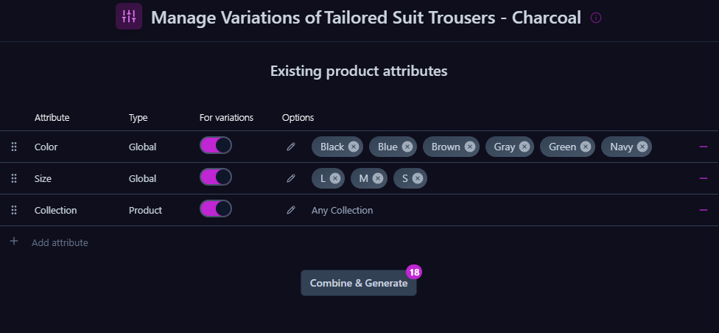Remove the M size option tag
The height and width of the screenshot is (333, 719).
pos(378,178)
